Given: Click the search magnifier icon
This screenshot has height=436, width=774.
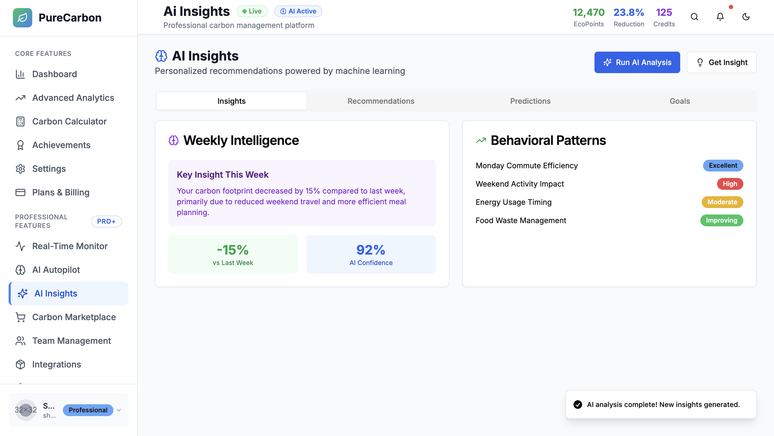Looking at the screenshot, I should point(694,17).
